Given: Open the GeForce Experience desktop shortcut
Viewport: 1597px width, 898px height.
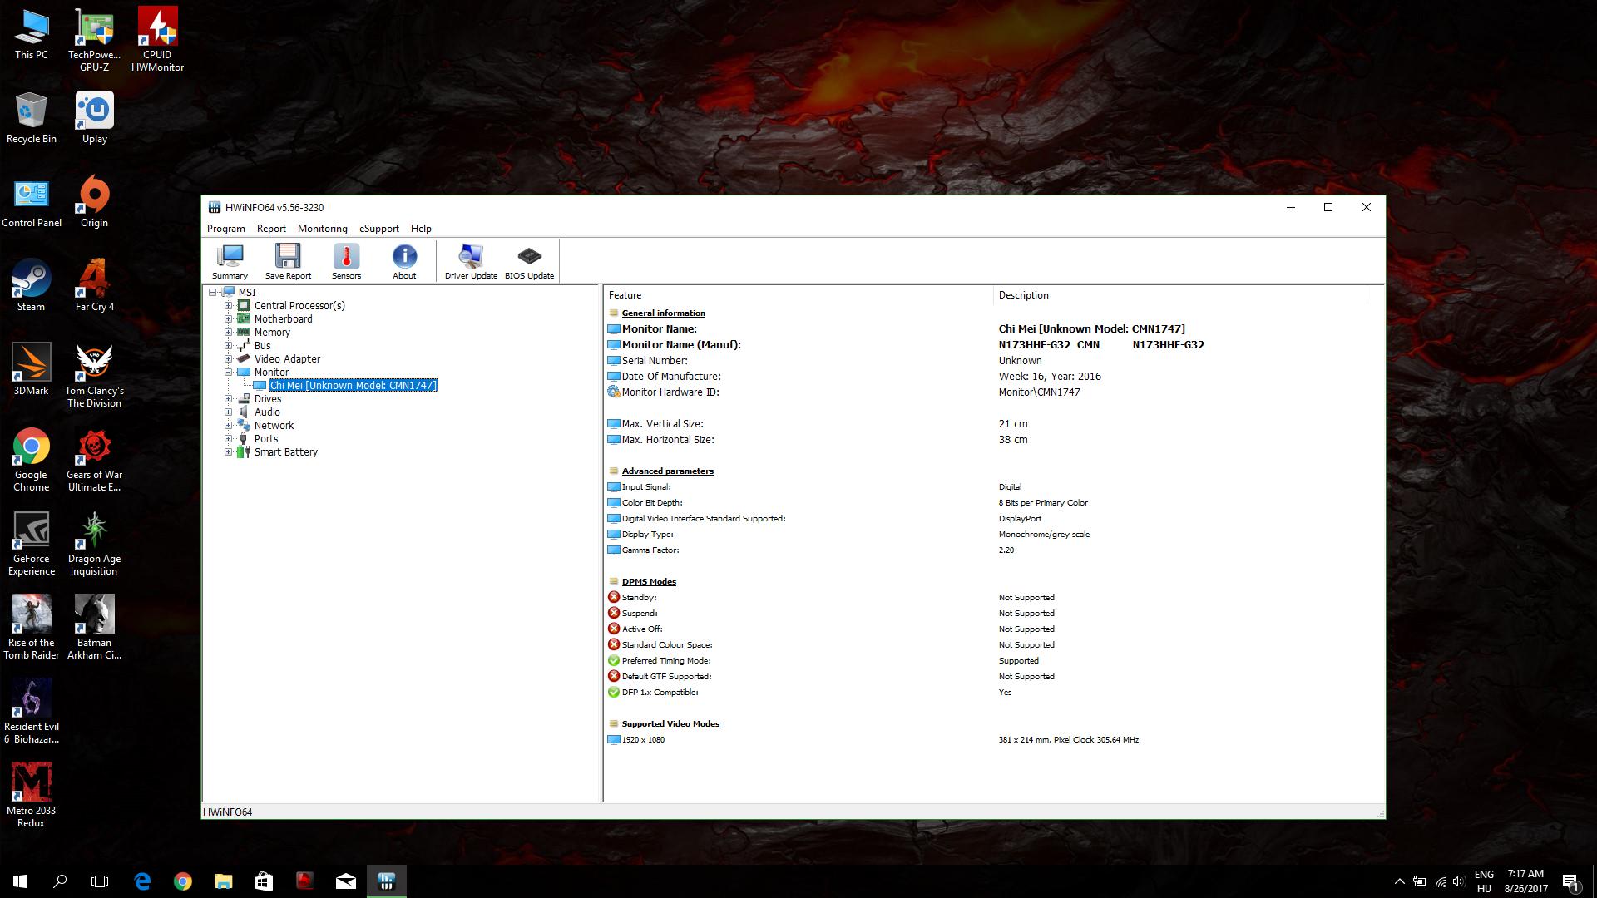Looking at the screenshot, I should [x=32, y=544].
